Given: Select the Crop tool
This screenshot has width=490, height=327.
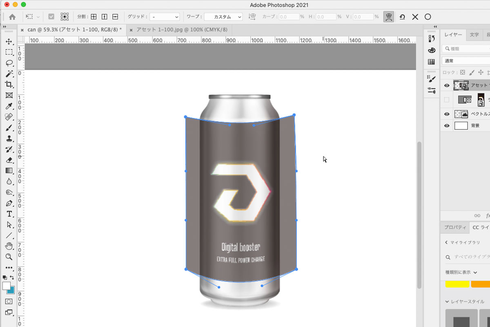Looking at the screenshot, I should point(9,84).
